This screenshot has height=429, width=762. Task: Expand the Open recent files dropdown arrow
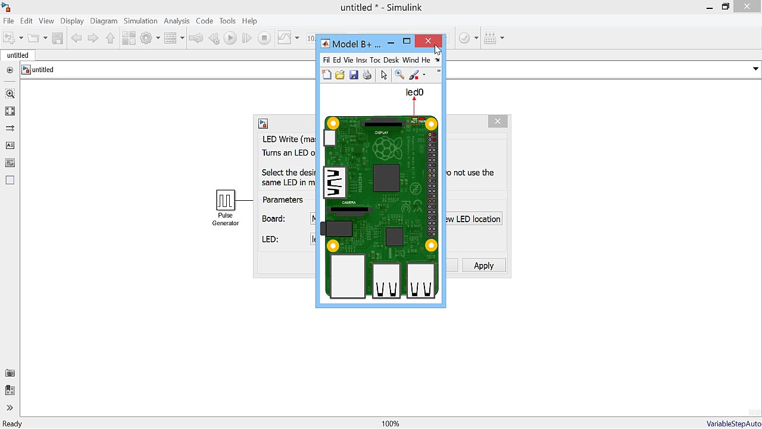click(45, 38)
